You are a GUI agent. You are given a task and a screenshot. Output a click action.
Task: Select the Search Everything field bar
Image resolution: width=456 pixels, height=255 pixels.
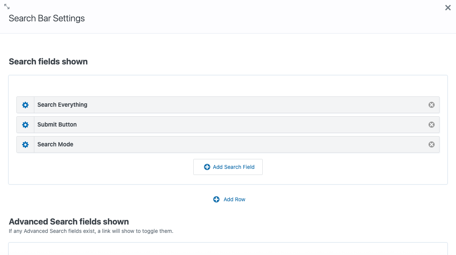point(229,105)
